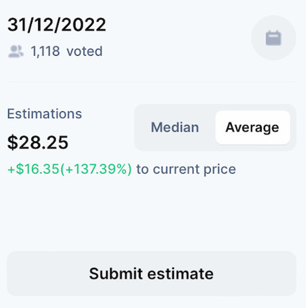Click the round gray calendar circle
Viewport: 306px width, 308px height.
point(273,38)
